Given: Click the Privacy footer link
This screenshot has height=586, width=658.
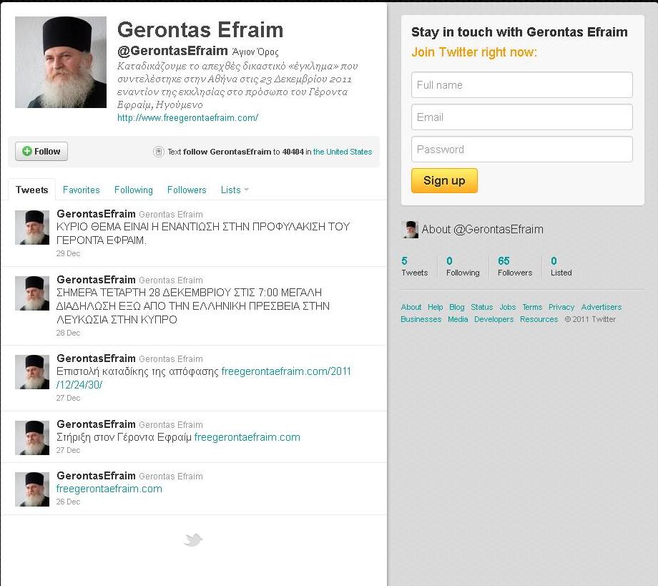Looking at the screenshot, I should click(561, 307).
